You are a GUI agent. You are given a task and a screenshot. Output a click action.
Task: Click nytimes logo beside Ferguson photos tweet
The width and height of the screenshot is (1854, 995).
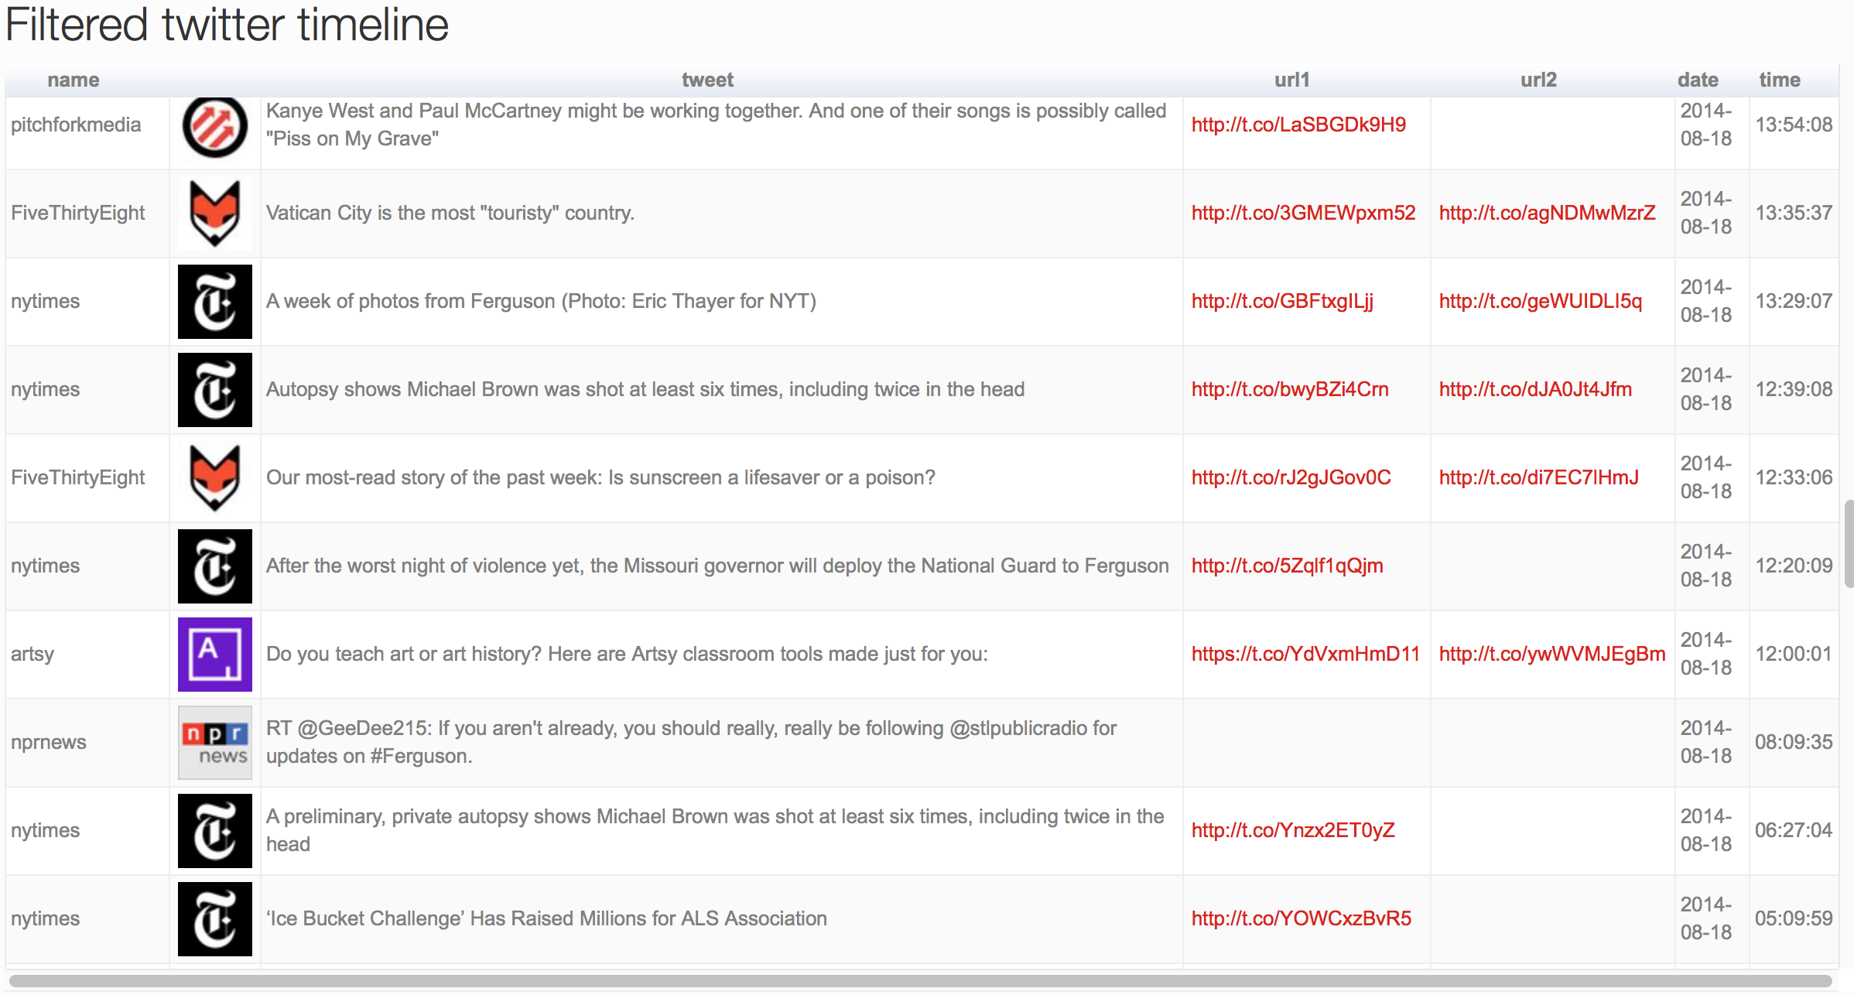point(214,302)
